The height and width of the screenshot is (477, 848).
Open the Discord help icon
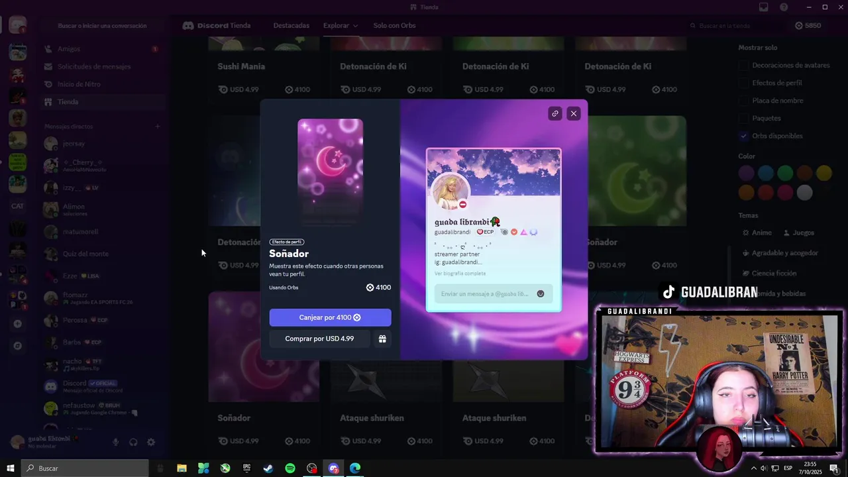(784, 7)
